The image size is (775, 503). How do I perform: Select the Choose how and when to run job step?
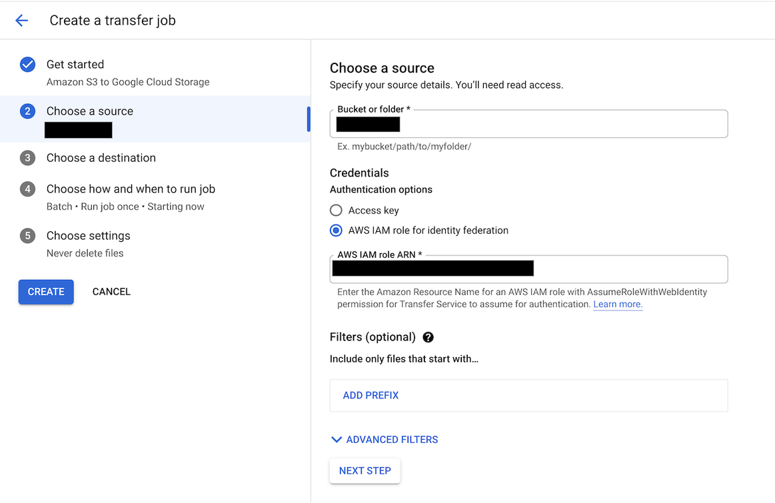point(131,189)
